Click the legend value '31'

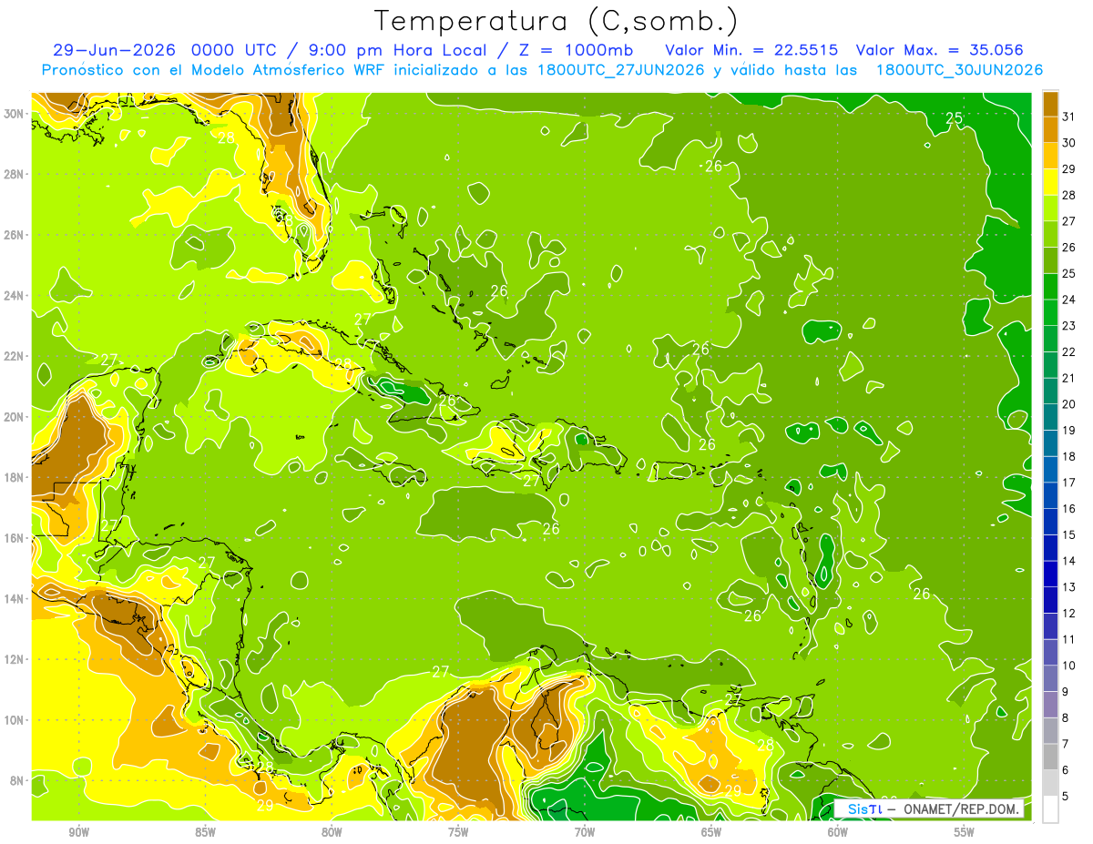pos(1069,116)
